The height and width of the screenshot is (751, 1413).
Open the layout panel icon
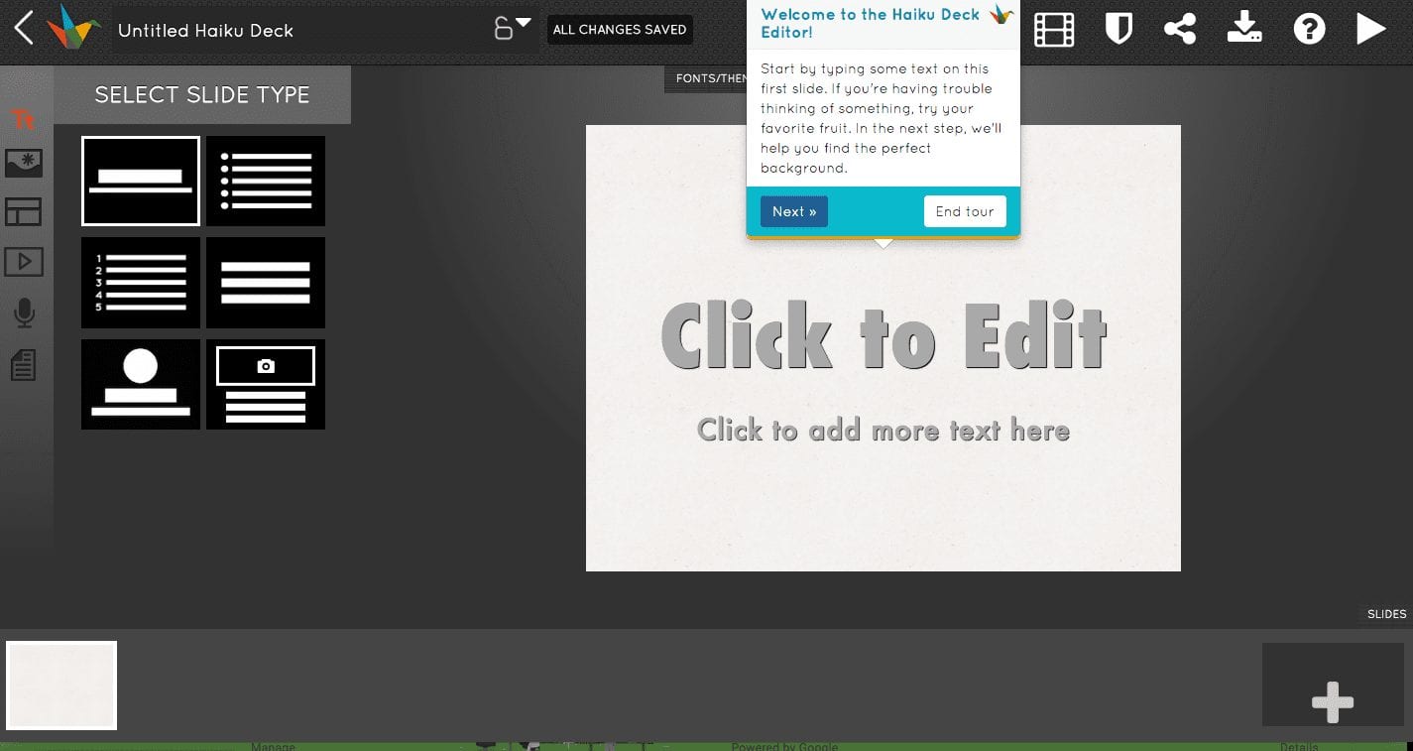pyautogui.click(x=23, y=211)
